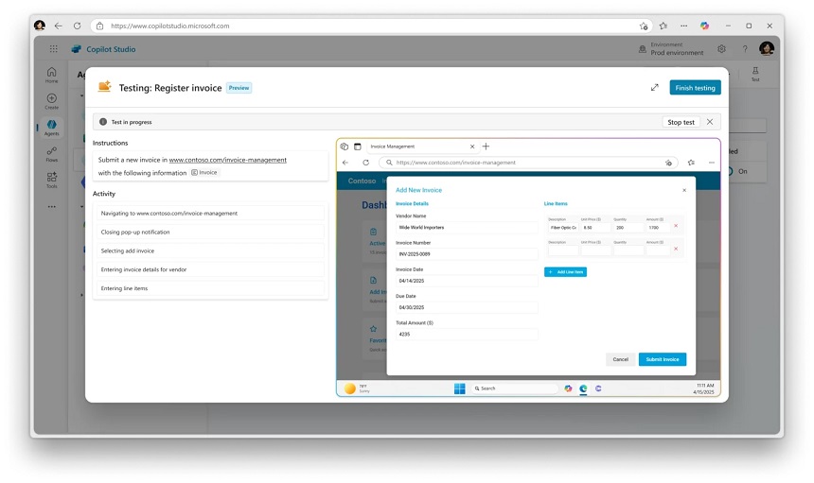Image resolution: width=814 pixels, height=483 pixels.
Task: Open the taskbar clock and date
Action: click(x=704, y=388)
